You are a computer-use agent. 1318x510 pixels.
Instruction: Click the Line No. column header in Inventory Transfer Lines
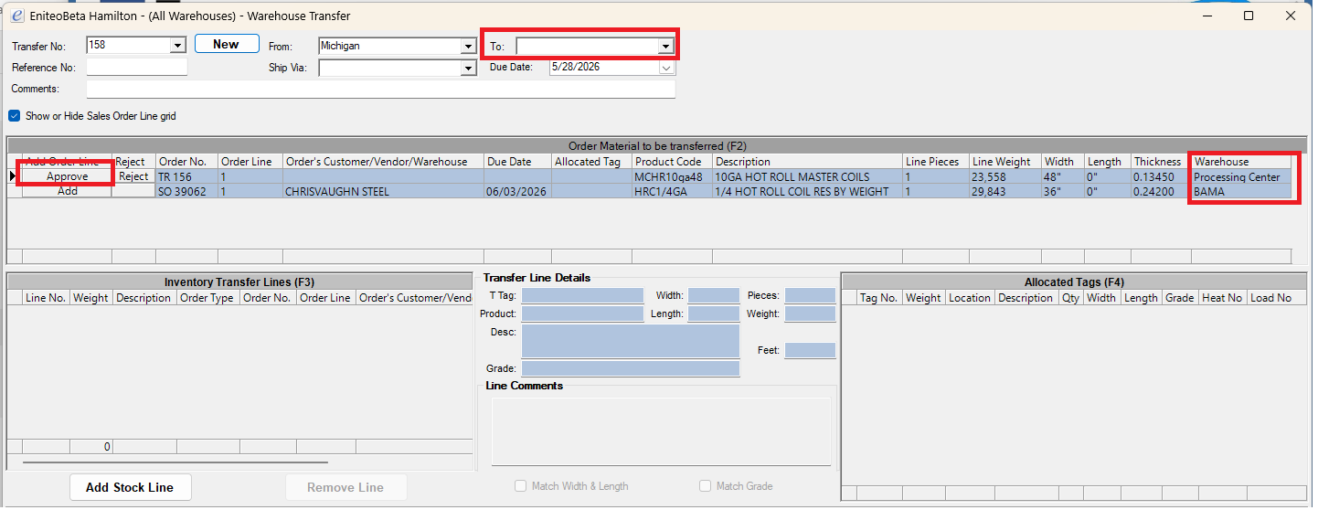(46, 297)
